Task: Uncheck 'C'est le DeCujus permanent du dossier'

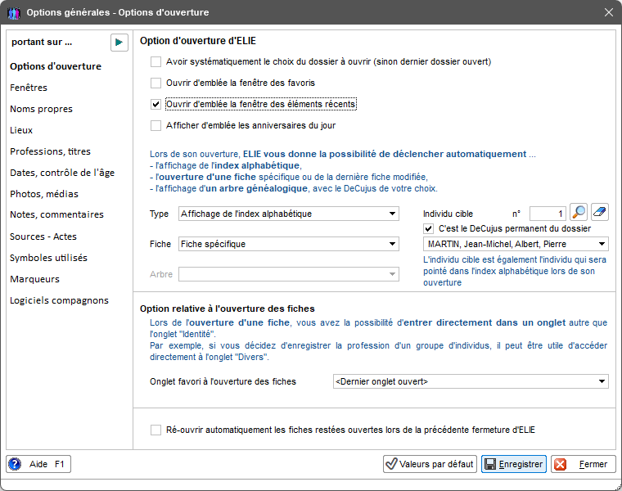Action: point(428,229)
